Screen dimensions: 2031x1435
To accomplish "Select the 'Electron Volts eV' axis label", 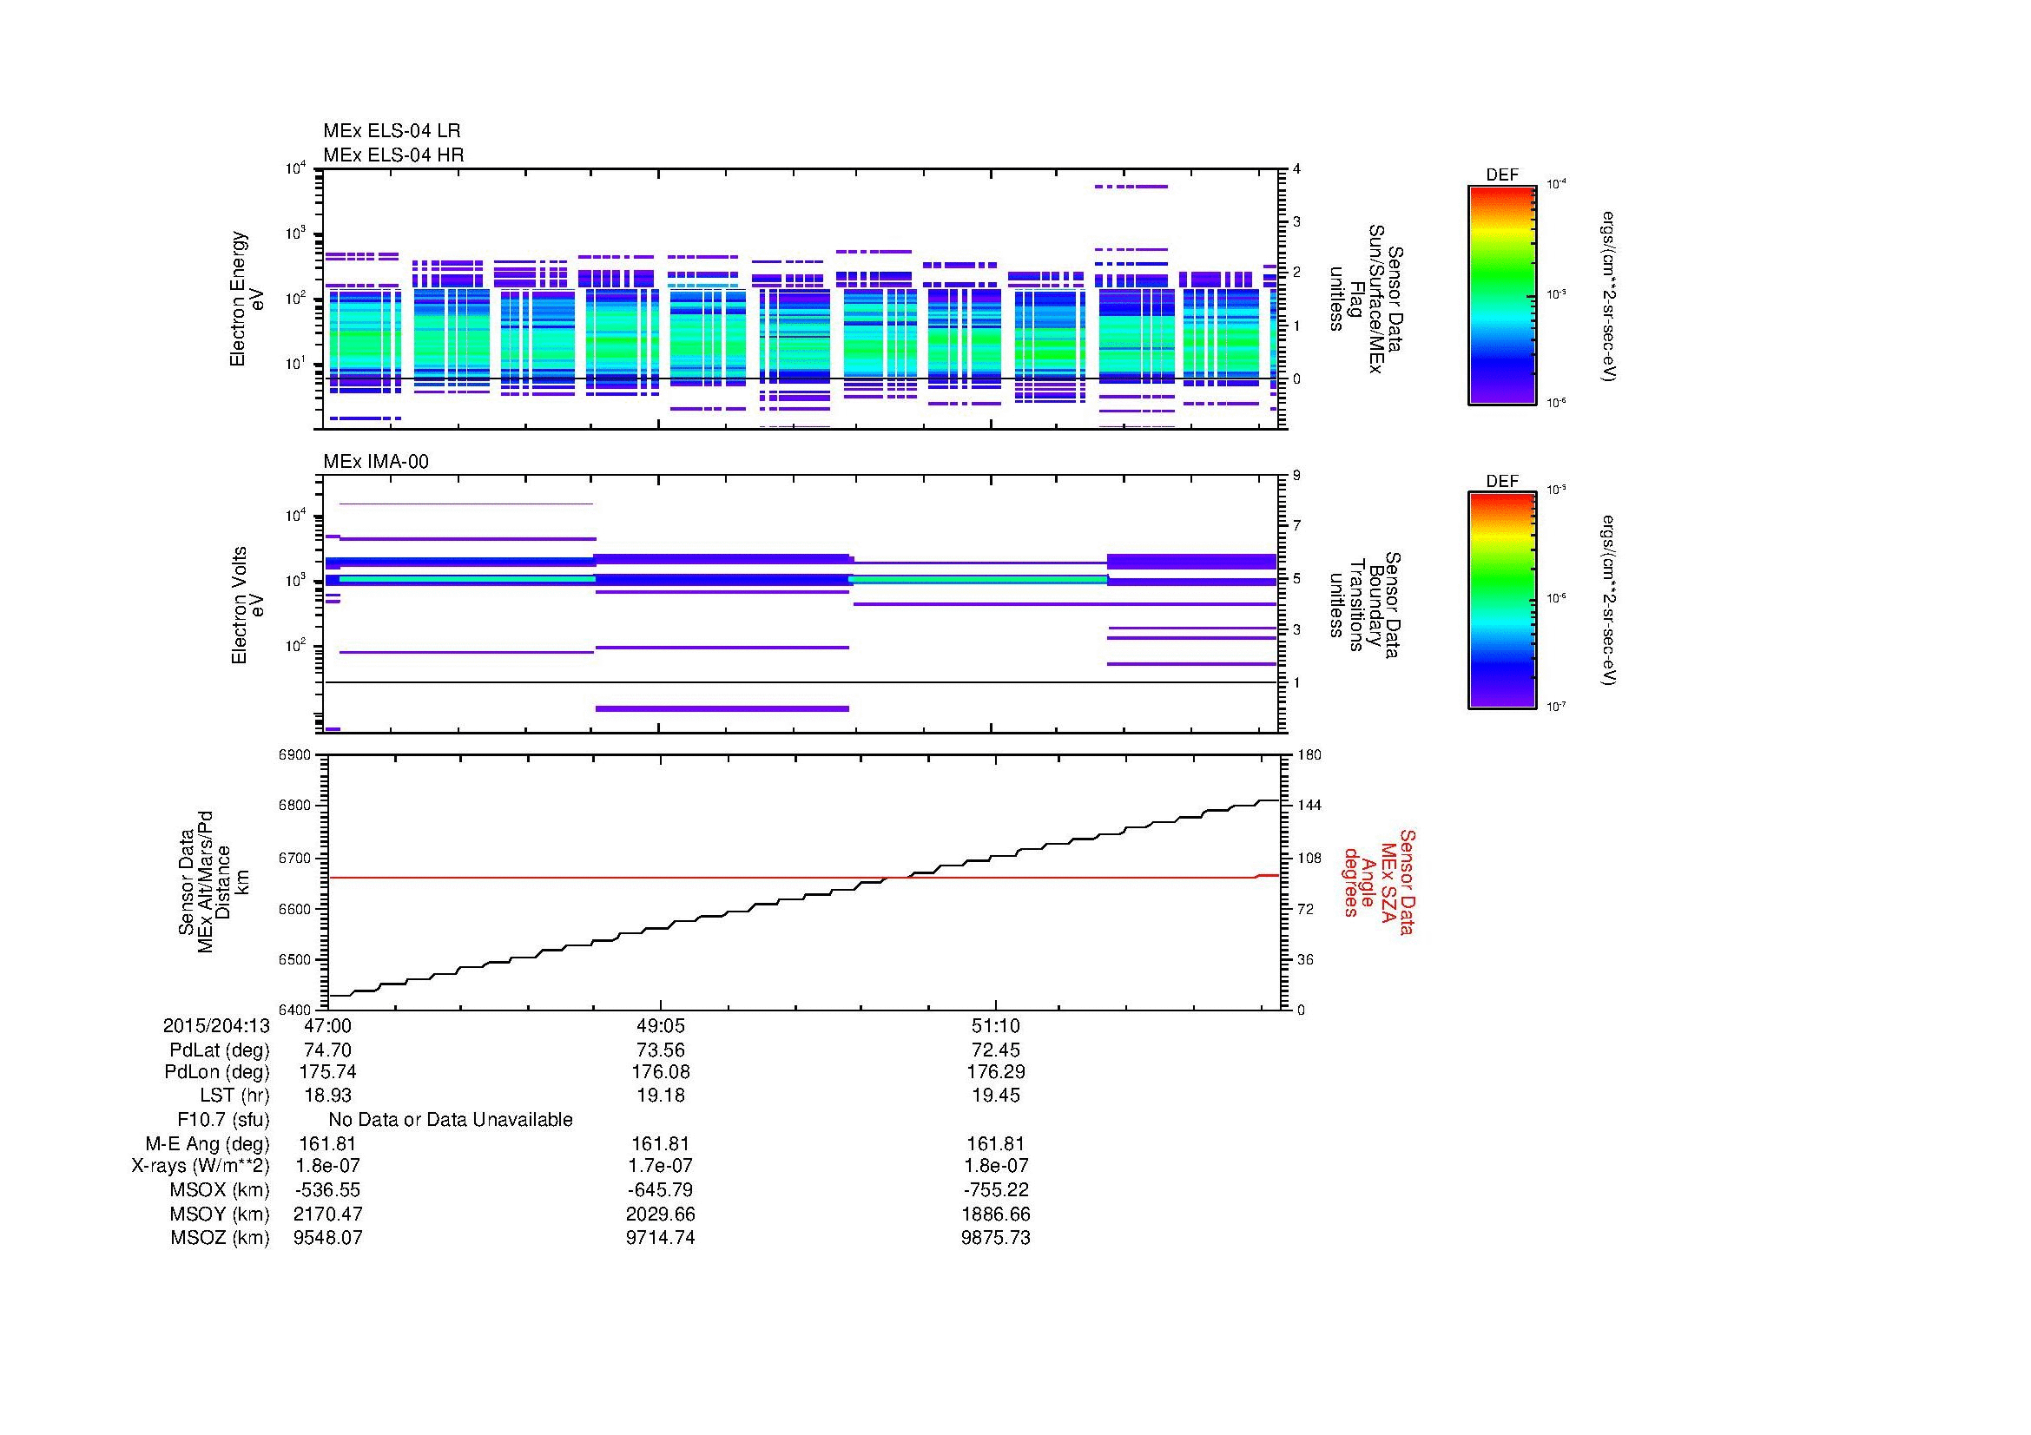I will click(247, 605).
